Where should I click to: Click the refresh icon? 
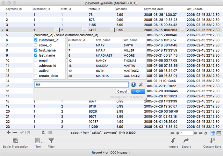[43, 132]
